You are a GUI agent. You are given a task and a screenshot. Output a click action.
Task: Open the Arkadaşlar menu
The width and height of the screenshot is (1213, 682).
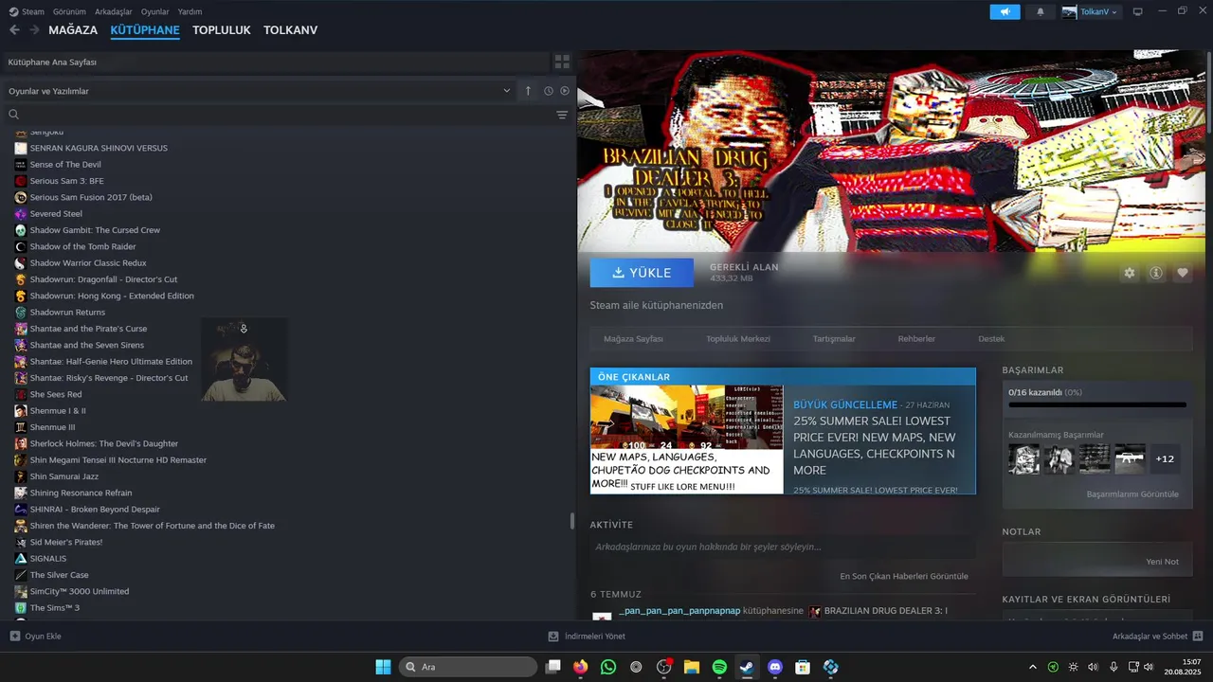click(114, 11)
